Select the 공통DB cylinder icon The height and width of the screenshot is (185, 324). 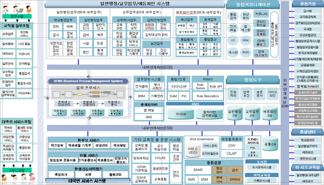tap(270, 144)
